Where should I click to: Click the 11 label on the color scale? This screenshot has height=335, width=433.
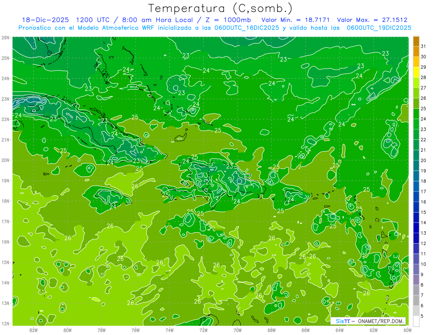[x=423, y=254]
